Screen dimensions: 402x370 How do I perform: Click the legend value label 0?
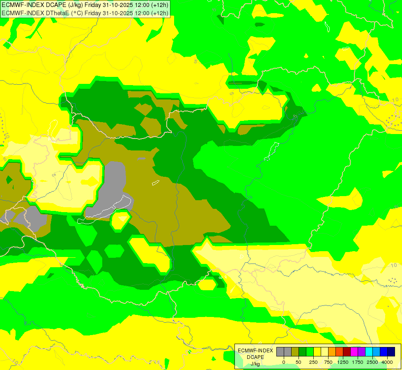pos(284,362)
